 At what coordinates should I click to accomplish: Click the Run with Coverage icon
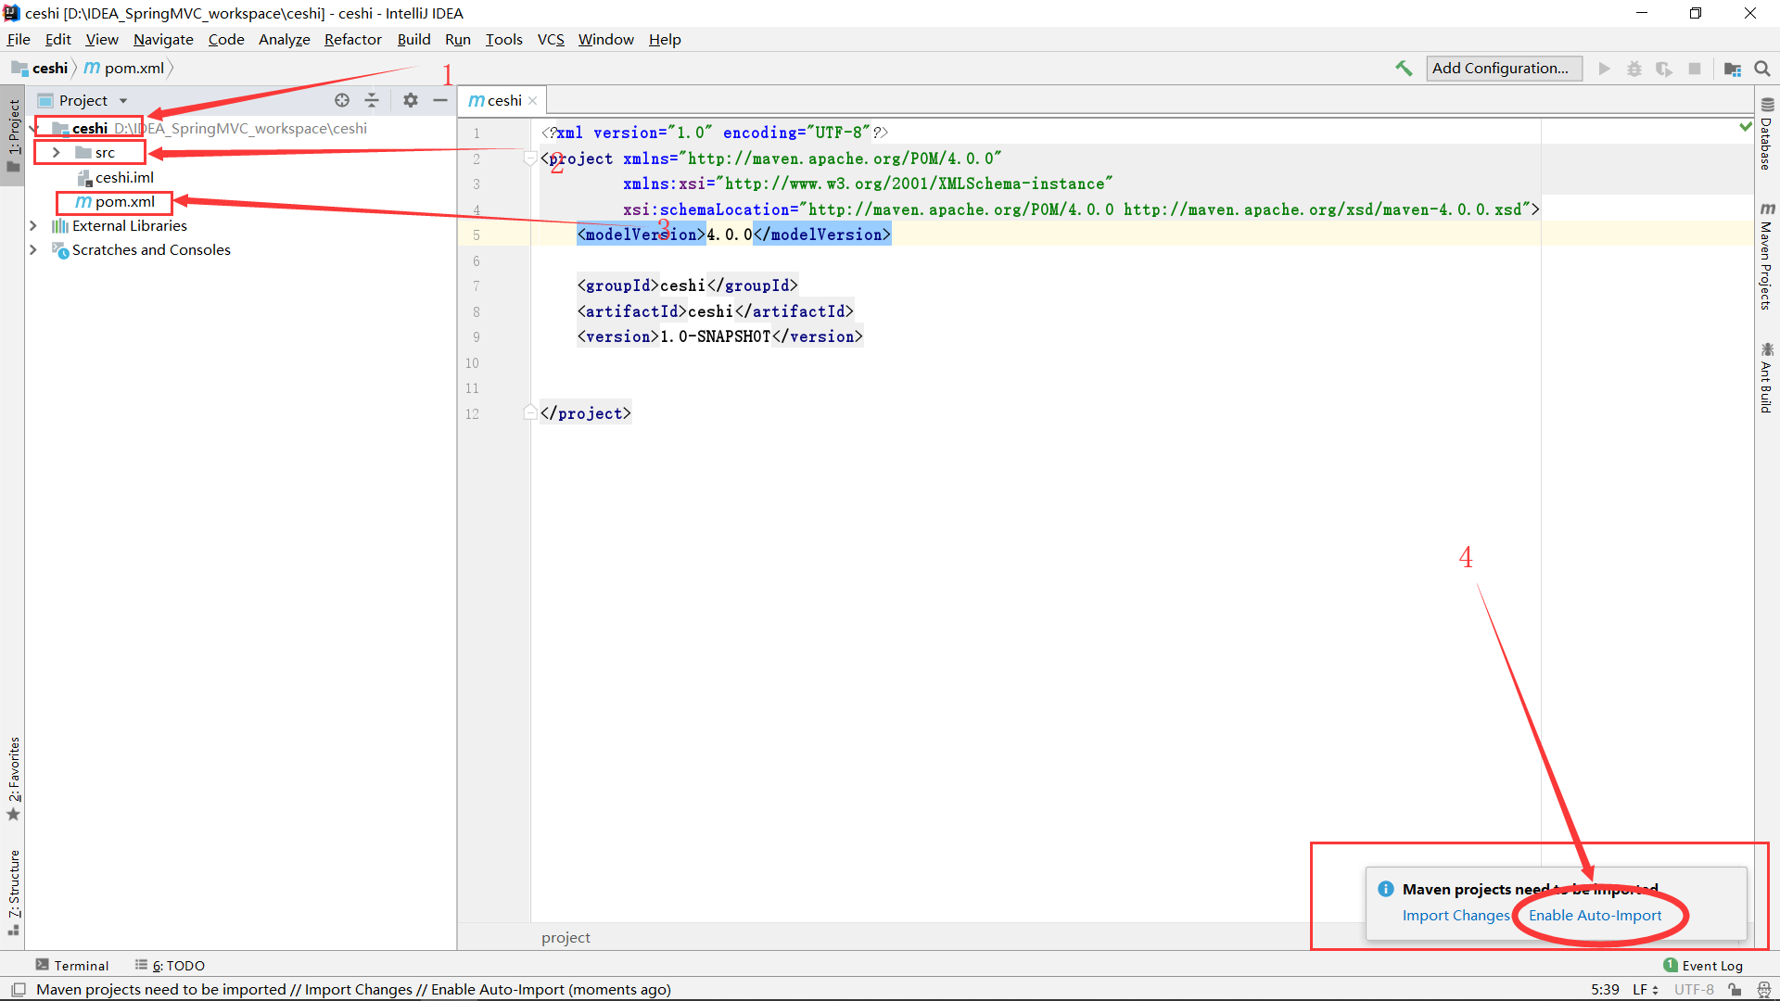tap(1664, 69)
